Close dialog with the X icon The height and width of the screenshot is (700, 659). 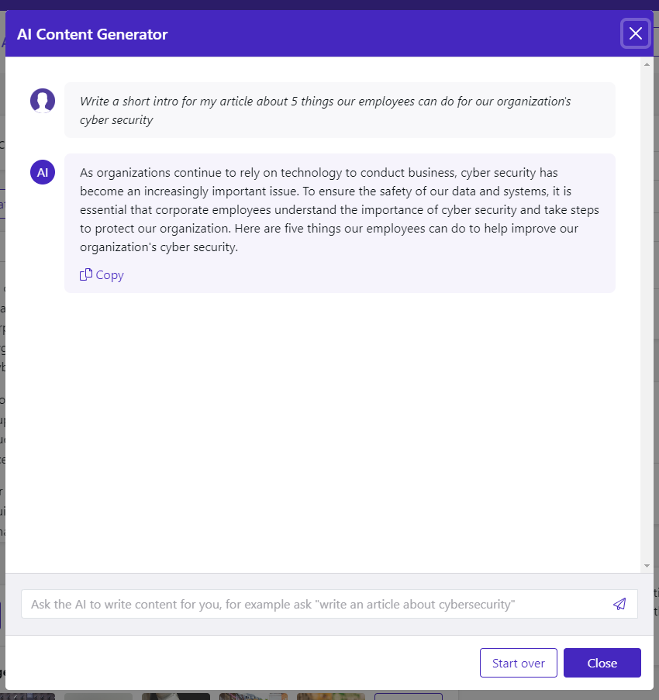tap(635, 33)
